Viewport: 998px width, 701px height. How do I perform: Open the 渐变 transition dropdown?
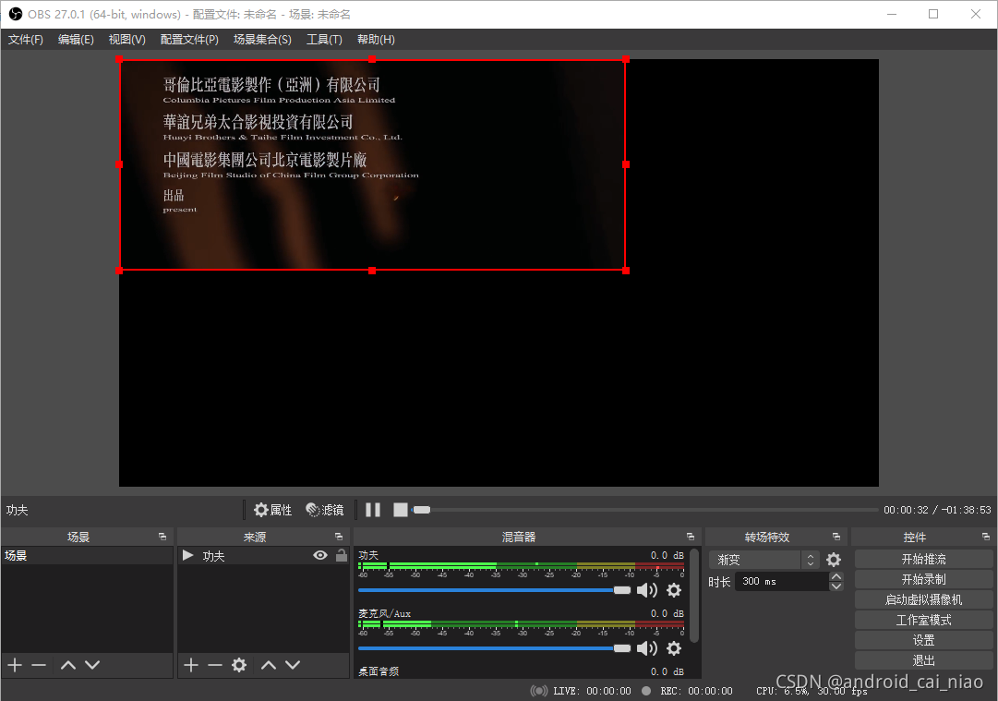point(764,560)
